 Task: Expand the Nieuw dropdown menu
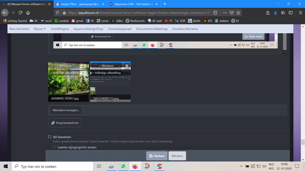click(40, 29)
